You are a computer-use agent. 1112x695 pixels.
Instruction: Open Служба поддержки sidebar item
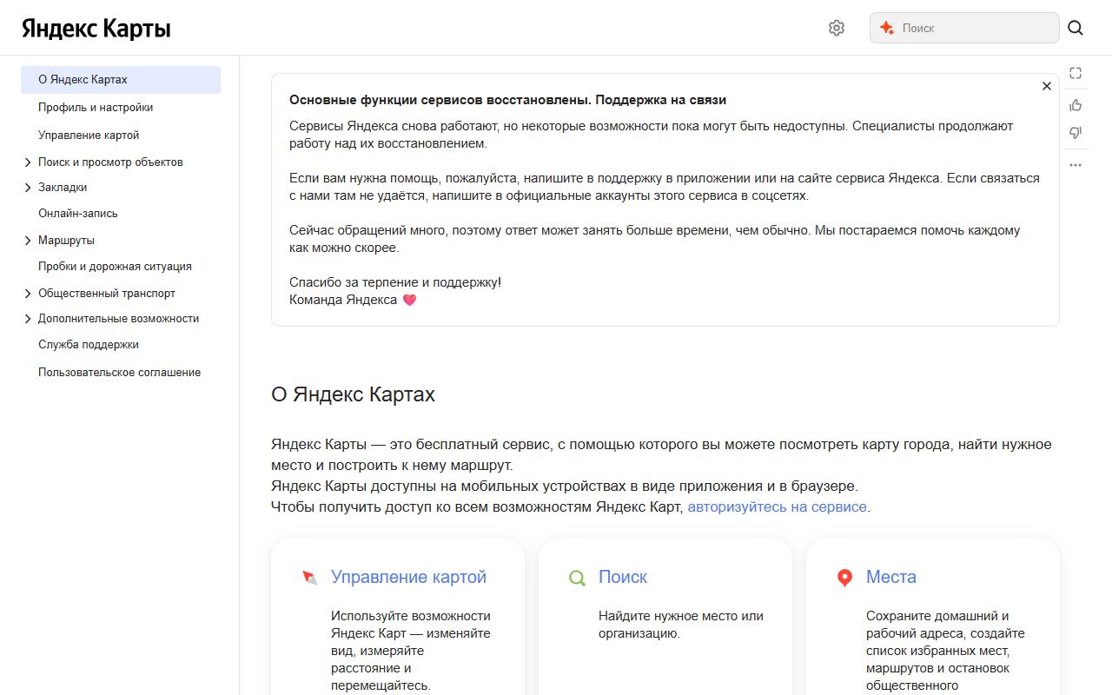(89, 345)
